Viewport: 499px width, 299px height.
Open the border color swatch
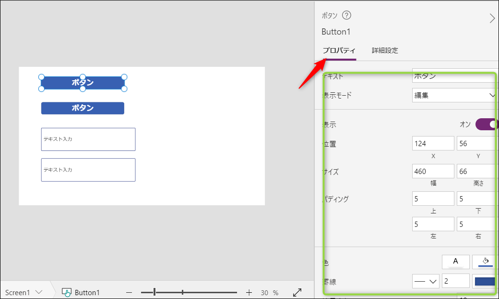485,281
